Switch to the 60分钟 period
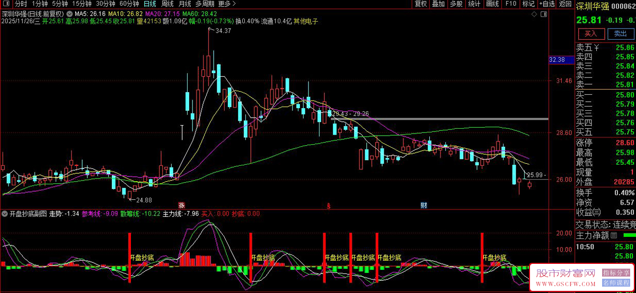 [x=129, y=4]
